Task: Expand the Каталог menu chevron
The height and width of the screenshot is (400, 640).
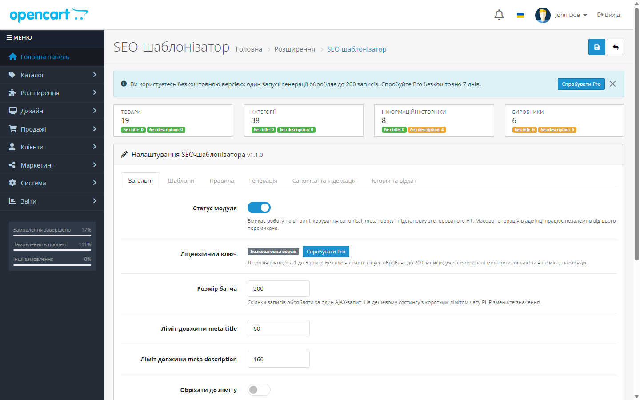Action: tap(95, 75)
